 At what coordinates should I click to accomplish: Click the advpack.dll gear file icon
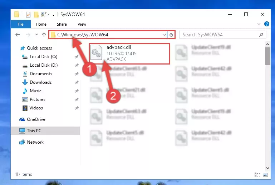[96, 53]
